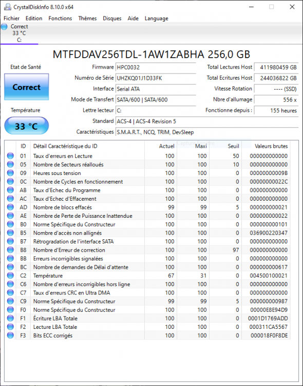Click the Valeurs brutes column header
The image size is (303, 386).
coord(271,146)
